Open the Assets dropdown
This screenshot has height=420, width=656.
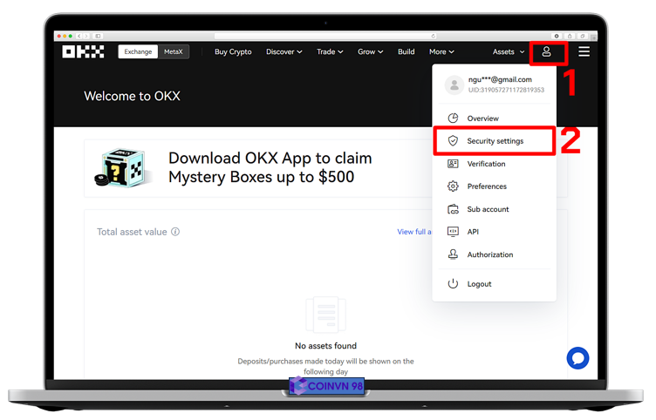click(509, 52)
